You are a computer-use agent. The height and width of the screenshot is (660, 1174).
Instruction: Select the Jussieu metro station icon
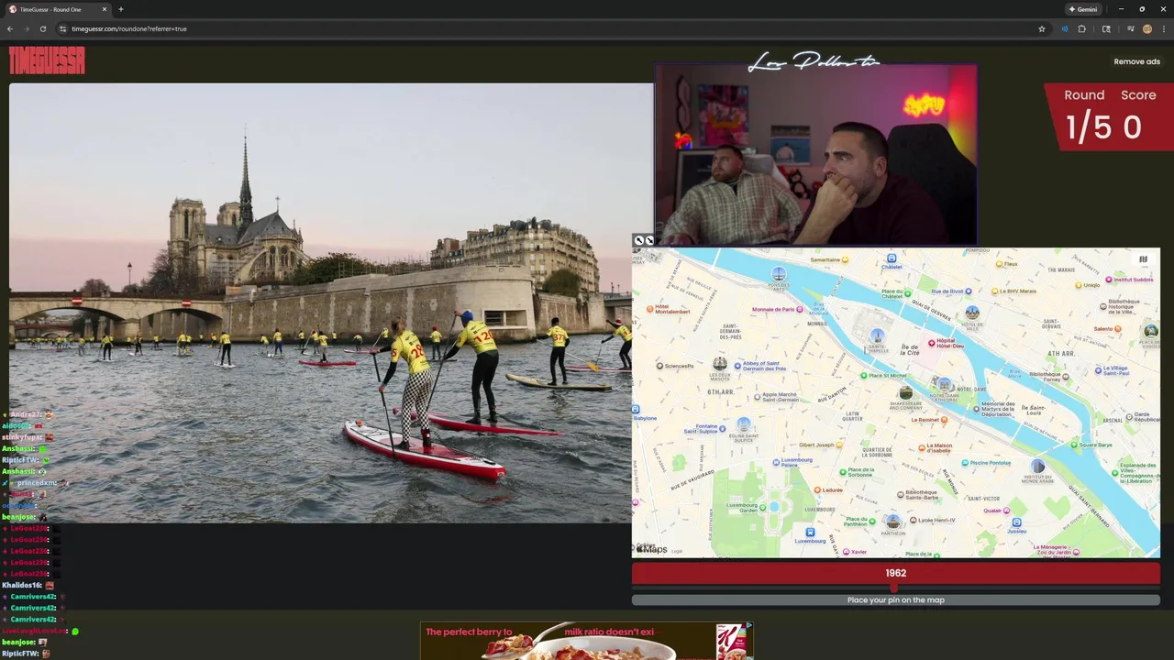pyautogui.click(x=1016, y=522)
